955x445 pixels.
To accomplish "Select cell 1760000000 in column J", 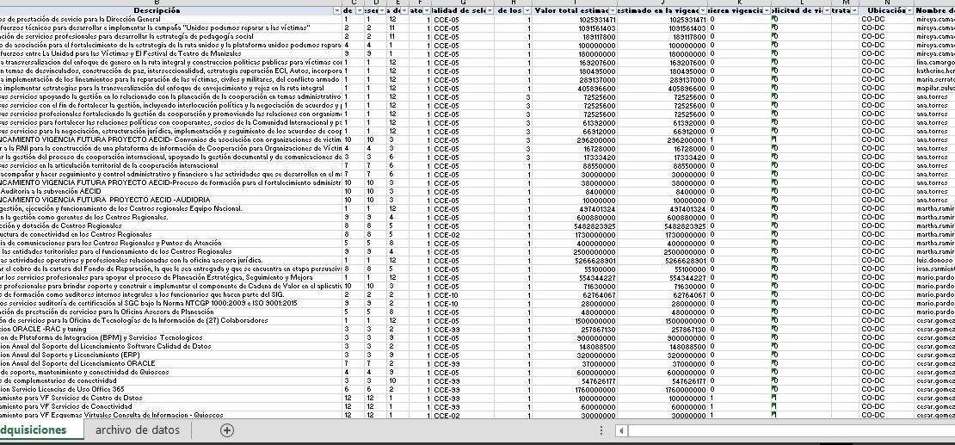I will tap(662, 389).
